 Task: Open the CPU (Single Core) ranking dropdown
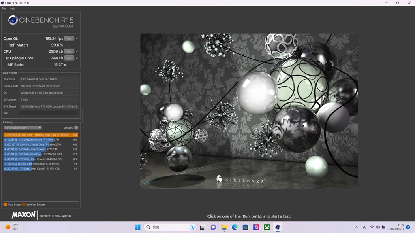point(23,128)
